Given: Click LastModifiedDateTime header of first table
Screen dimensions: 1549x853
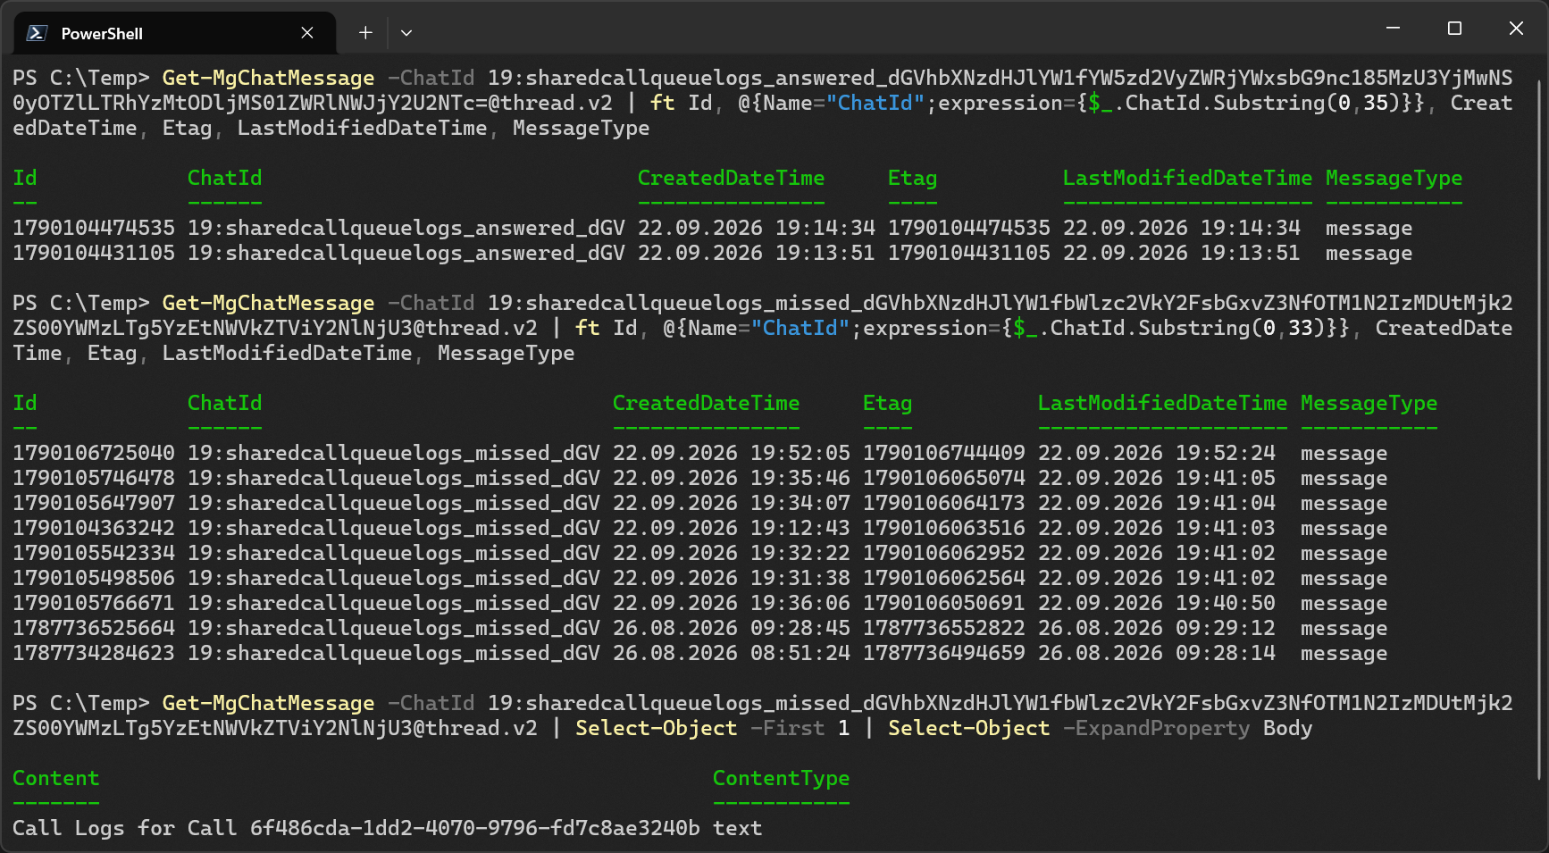Looking at the screenshot, I should [1187, 178].
